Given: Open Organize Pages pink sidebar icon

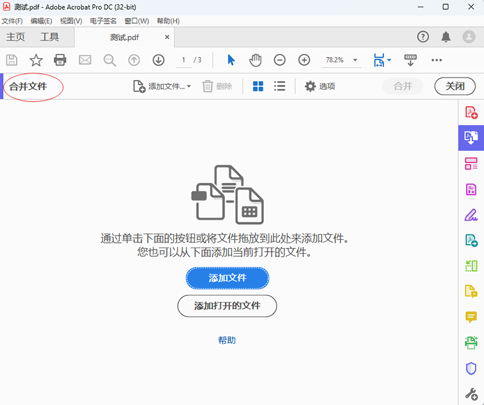Looking at the screenshot, I should tap(471, 163).
